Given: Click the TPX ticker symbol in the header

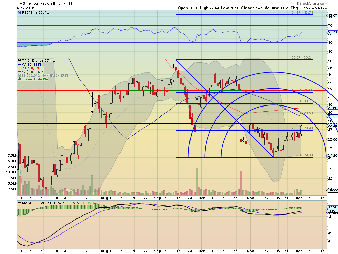Looking at the screenshot, I should click(x=21, y=3).
